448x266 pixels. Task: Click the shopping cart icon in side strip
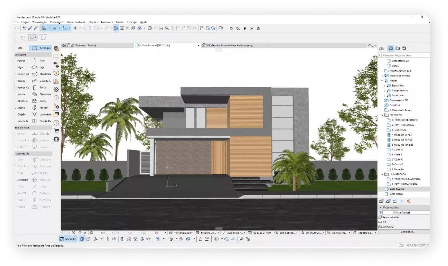coord(56,131)
